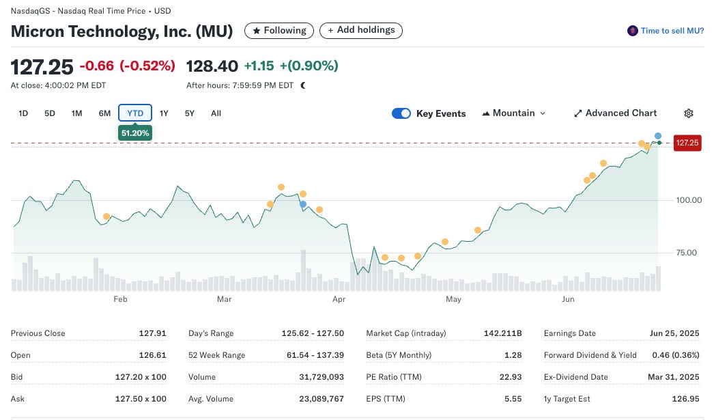714x420 pixels.
Task: Select the 1D range tab
Action: coord(23,113)
